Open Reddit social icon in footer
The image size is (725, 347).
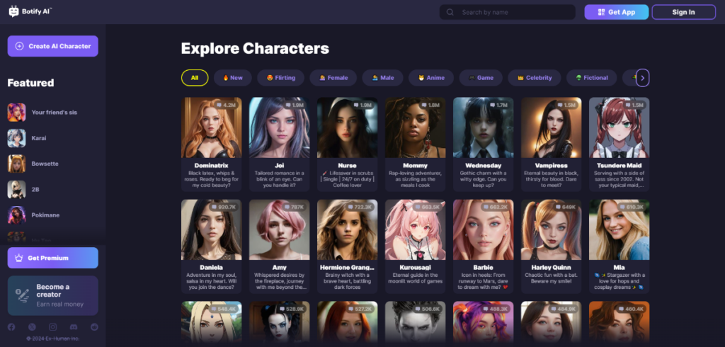[94, 327]
